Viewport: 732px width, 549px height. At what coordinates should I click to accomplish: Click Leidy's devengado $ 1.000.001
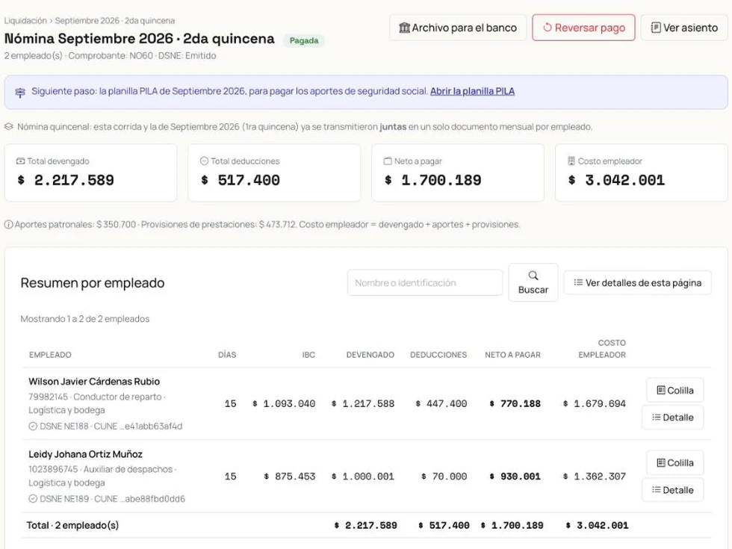[x=363, y=477]
